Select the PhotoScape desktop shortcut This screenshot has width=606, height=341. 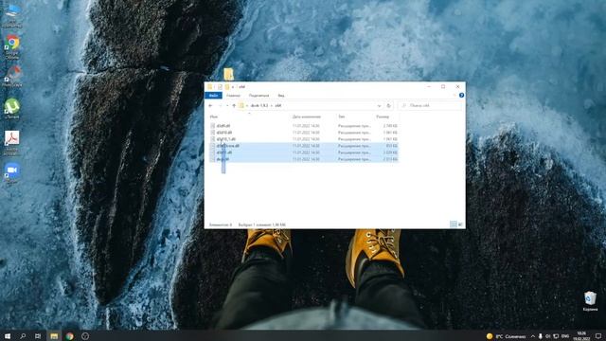pos(12,76)
